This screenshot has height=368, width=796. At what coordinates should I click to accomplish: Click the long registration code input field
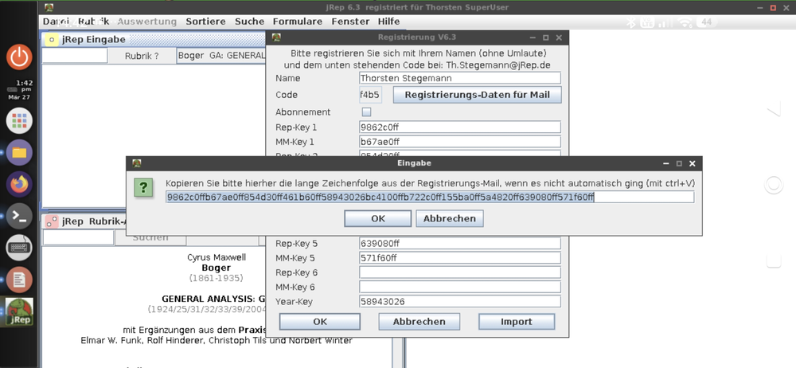click(x=429, y=197)
